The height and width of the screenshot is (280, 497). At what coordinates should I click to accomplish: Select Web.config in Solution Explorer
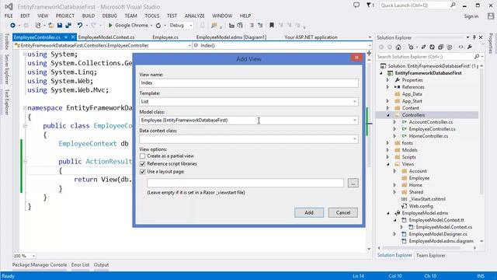point(421,206)
